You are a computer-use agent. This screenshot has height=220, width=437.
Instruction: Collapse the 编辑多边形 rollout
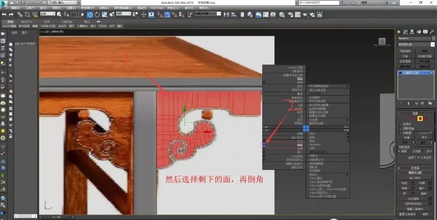point(415,173)
